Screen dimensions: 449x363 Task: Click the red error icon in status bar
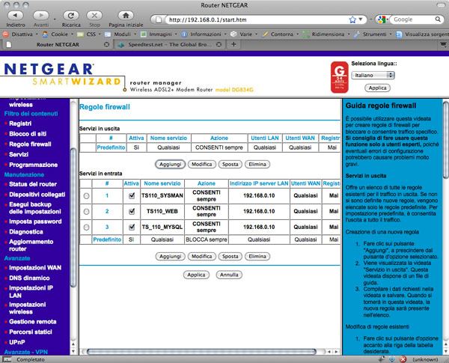403,359
